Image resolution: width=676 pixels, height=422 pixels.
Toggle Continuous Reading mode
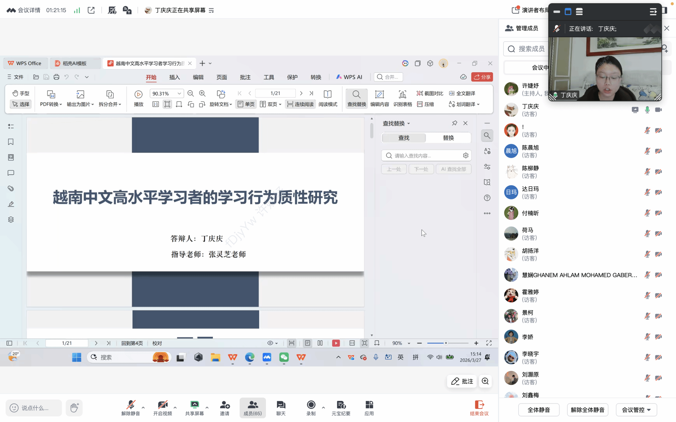tap(300, 104)
